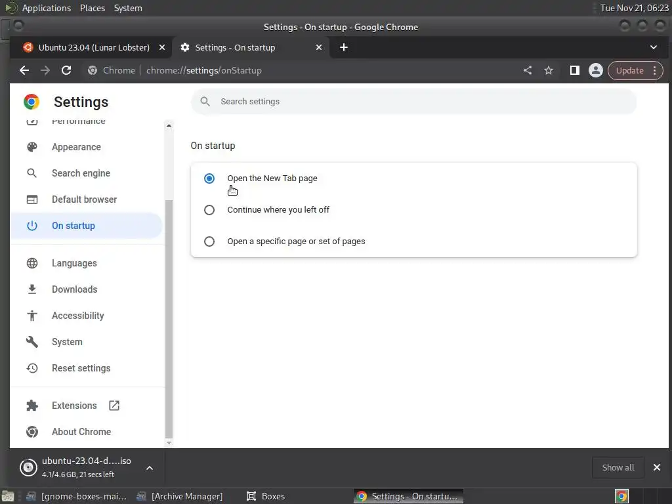
Task: Open the side panel icon
Action: 575,70
